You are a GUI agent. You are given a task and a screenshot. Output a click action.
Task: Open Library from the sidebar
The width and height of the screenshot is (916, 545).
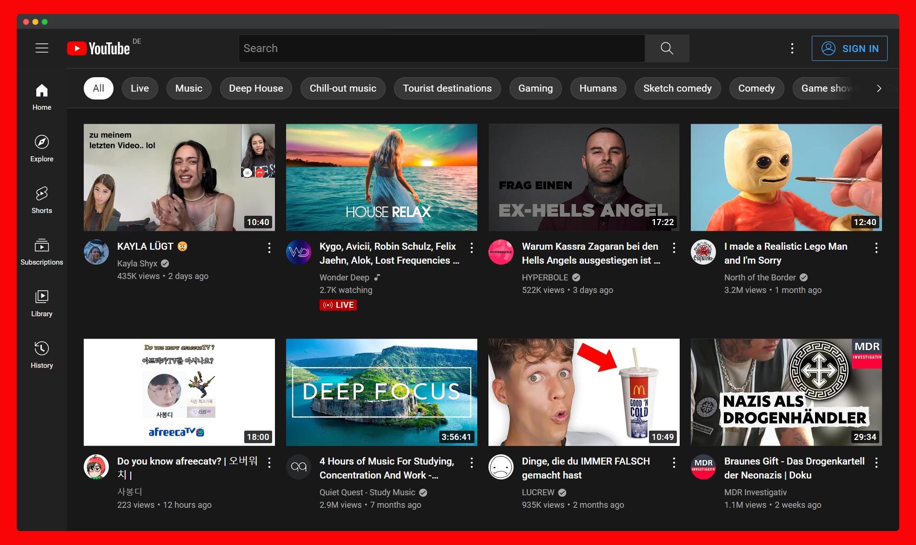[42, 303]
